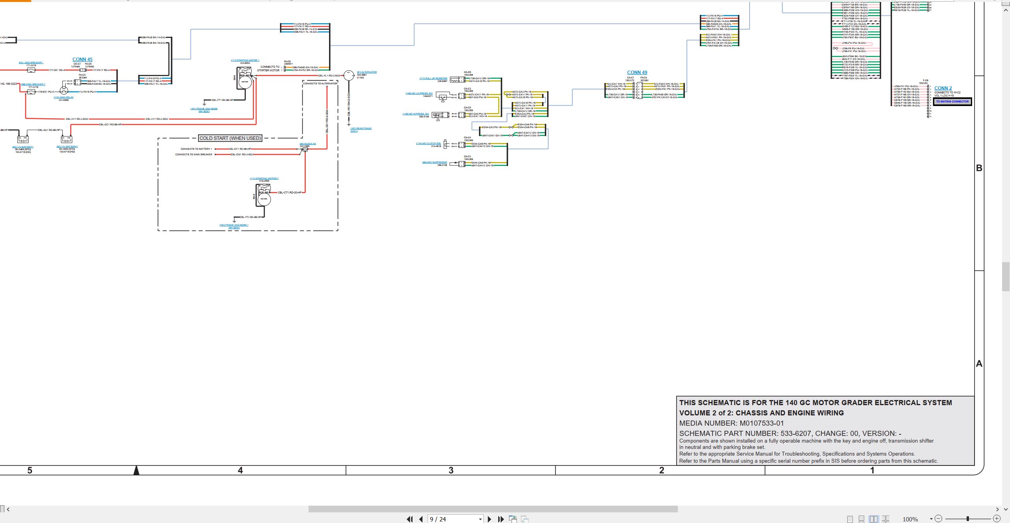Click the CONNECTS TO MAIN BREAKER label
The image size is (1010, 523).
pyautogui.click(x=194, y=154)
